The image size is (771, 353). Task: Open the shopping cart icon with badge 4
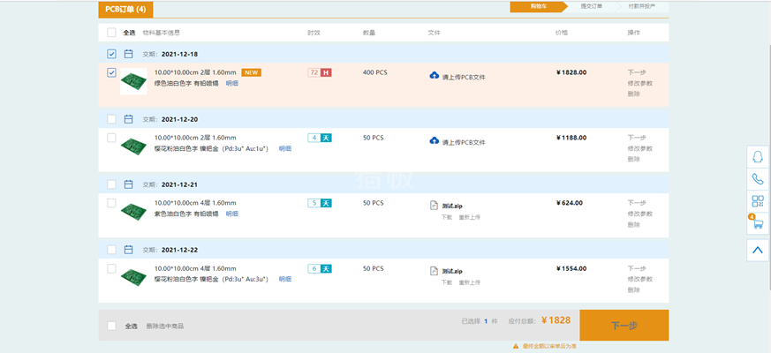(757, 224)
